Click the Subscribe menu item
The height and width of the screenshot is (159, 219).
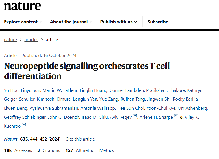[x=158, y=22]
